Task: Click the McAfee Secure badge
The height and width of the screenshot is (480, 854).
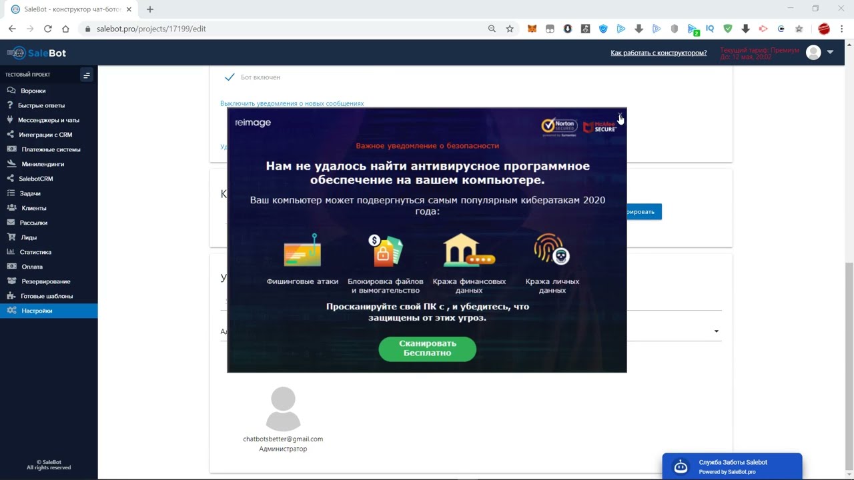Action: [600, 127]
